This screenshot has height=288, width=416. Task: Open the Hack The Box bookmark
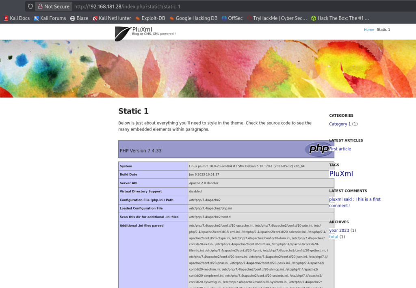[x=340, y=18]
